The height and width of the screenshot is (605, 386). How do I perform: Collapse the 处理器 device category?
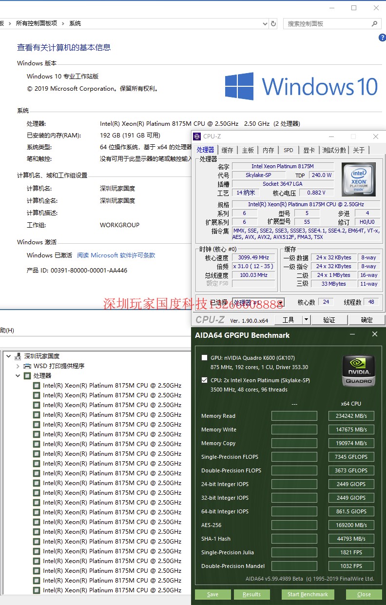pos(18,375)
